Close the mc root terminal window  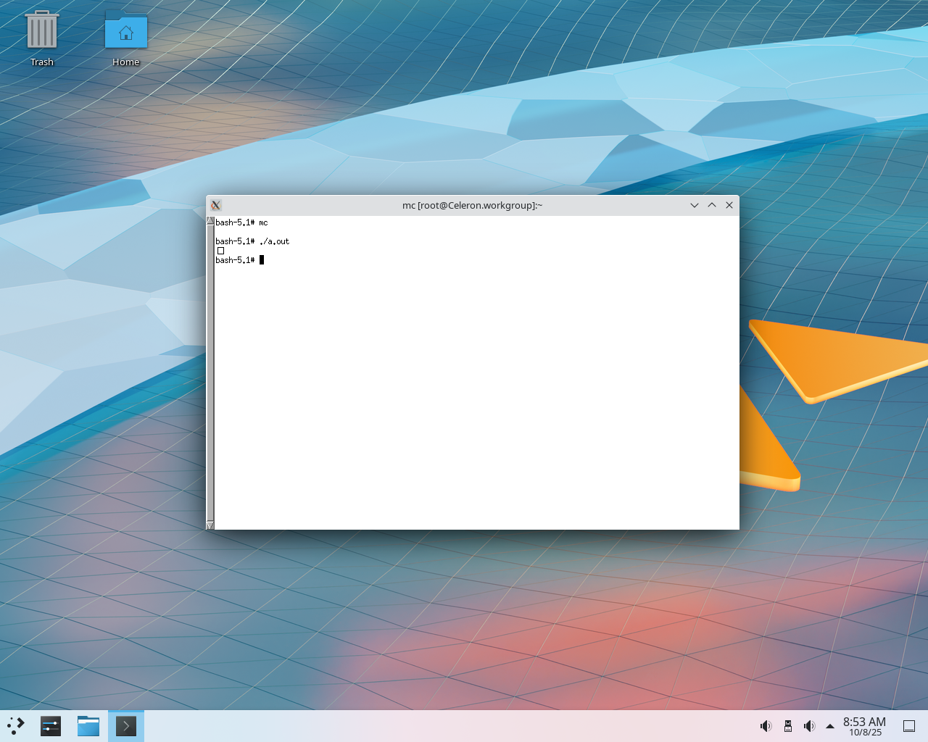(x=729, y=205)
